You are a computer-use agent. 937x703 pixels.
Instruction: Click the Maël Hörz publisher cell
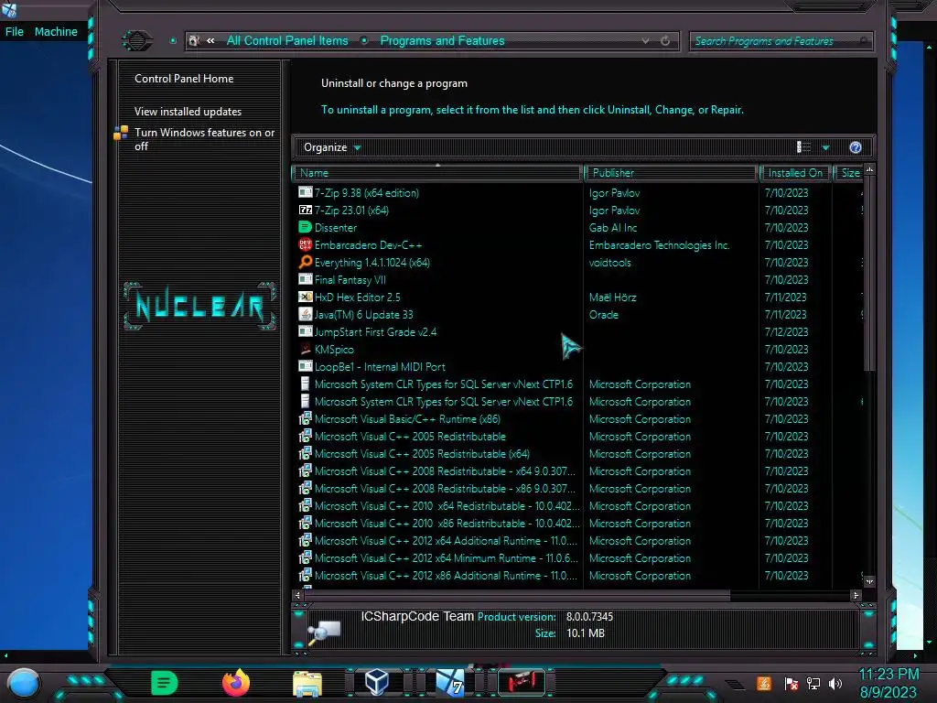(x=612, y=297)
